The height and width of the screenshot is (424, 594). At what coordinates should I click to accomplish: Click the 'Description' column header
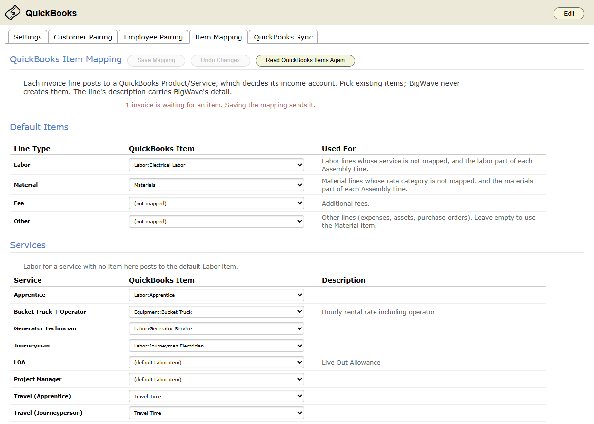[344, 280]
